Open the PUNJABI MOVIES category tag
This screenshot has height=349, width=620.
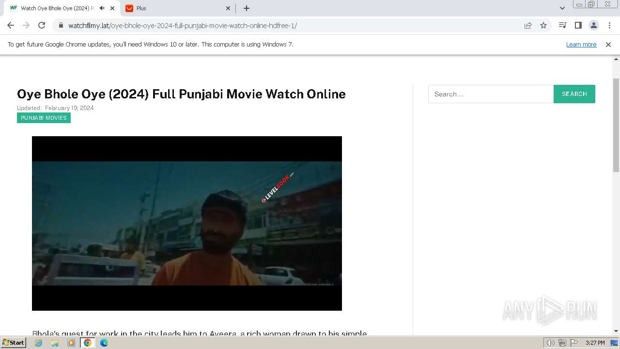[x=44, y=118]
